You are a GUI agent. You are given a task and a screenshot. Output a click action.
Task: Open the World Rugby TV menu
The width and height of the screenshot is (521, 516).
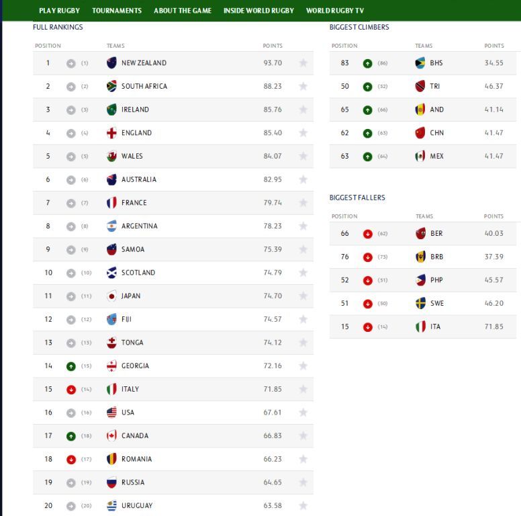point(334,11)
